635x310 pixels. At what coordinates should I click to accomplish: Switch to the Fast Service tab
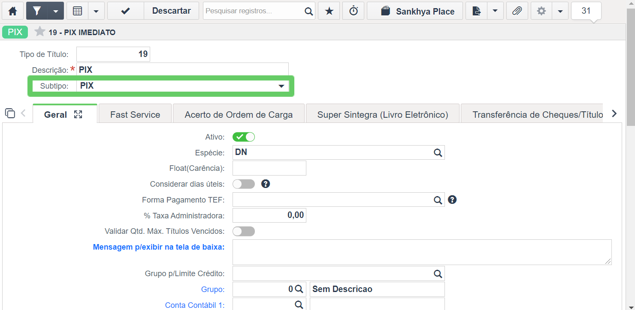135,115
